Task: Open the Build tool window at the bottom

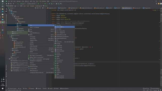Action: (x=45, y=88)
